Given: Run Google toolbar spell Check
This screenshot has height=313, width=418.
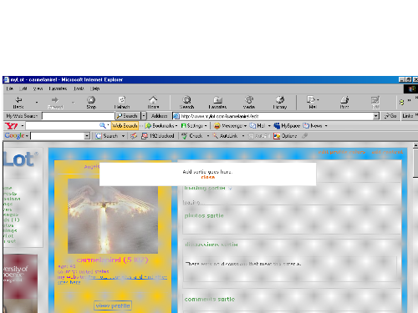Looking at the screenshot, I should click(192, 136).
